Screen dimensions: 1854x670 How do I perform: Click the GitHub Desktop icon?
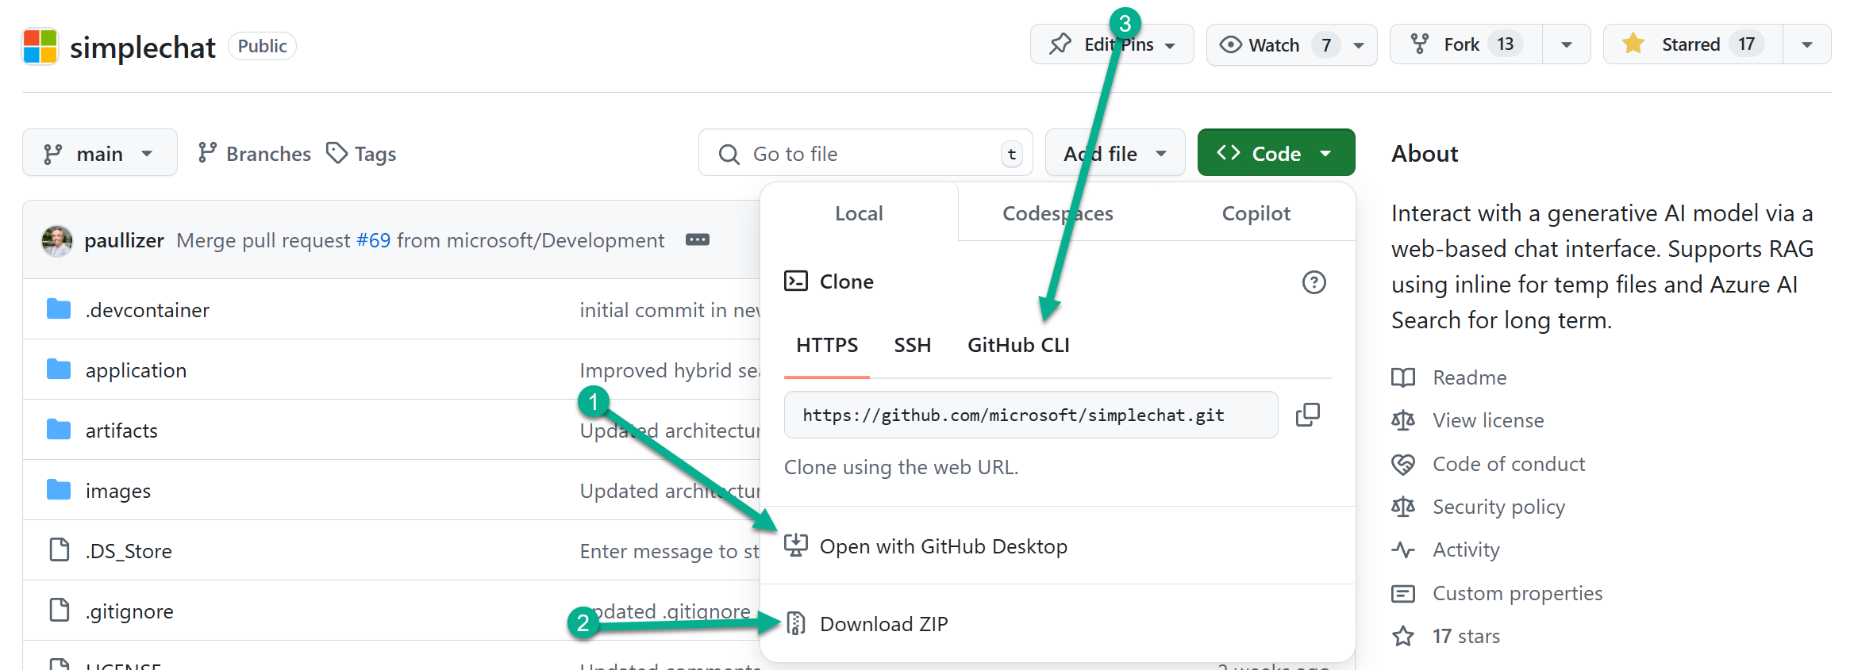coord(795,546)
